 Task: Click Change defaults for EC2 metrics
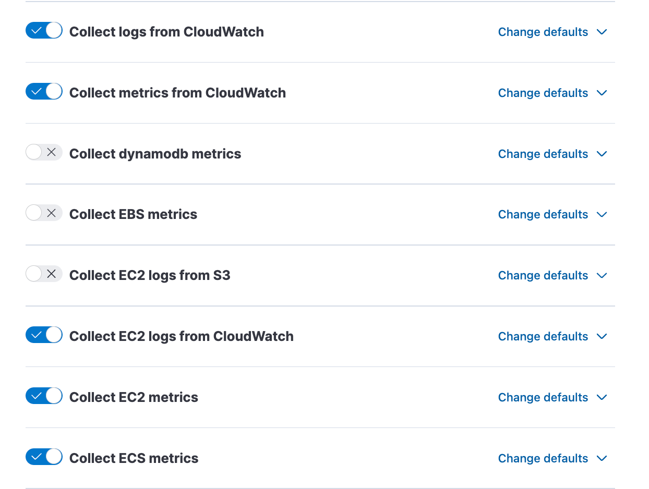point(543,397)
